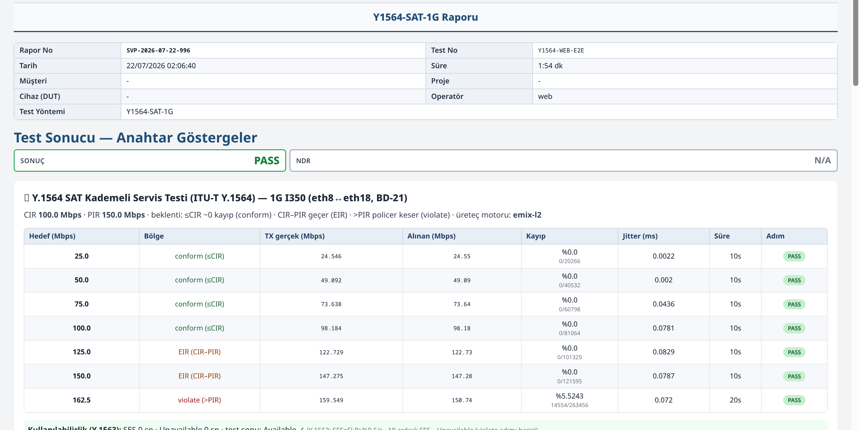Select jitter value 0.0436
This screenshot has width=860, height=430.
(663, 304)
